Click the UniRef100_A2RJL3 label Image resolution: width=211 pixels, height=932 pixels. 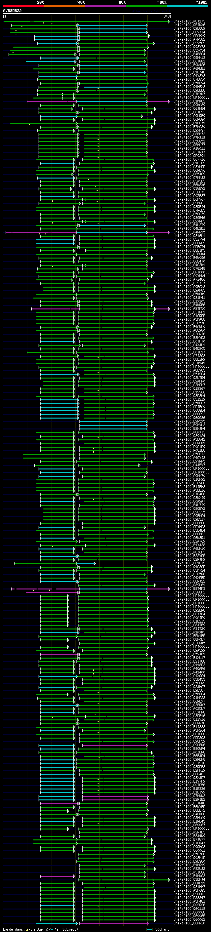click(189, 832)
